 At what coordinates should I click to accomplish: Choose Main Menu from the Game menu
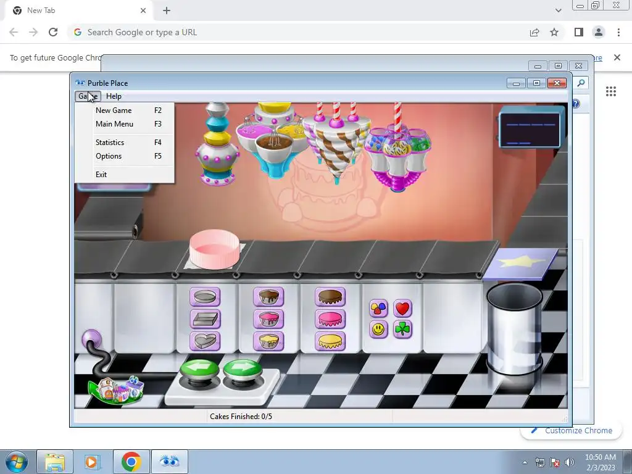pos(125,124)
